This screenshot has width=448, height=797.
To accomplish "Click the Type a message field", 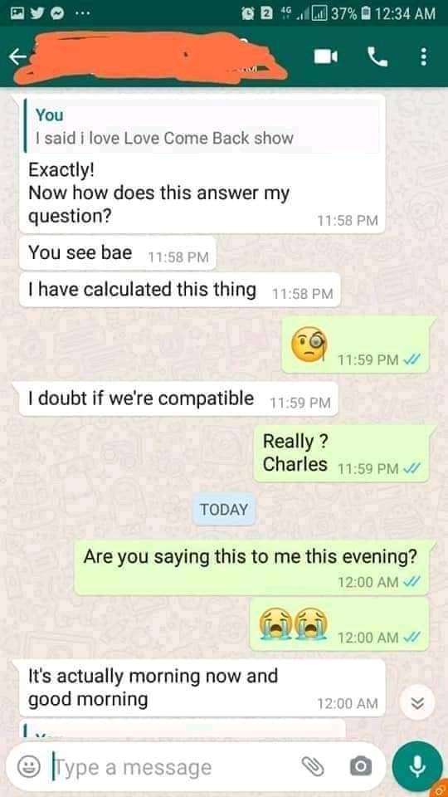I will pos(173,766).
